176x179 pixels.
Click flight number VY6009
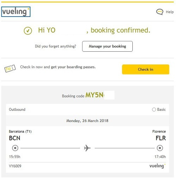point(15,166)
